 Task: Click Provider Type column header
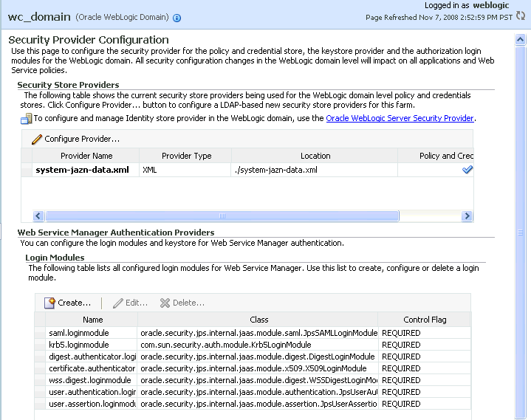point(186,156)
